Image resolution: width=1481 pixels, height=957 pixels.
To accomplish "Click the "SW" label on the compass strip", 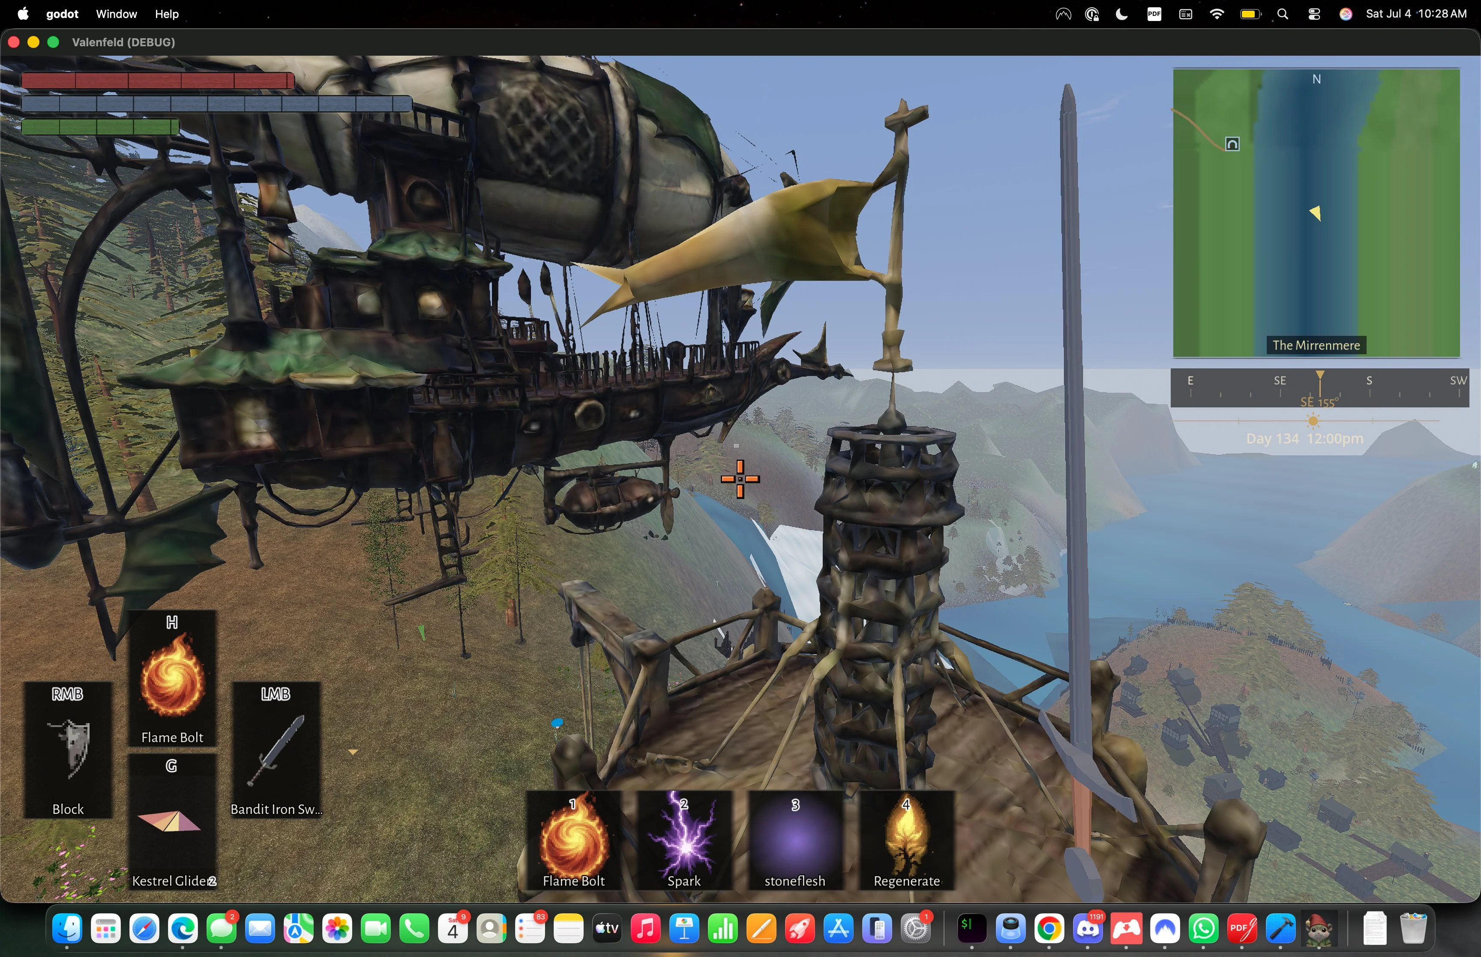I will (x=1458, y=380).
